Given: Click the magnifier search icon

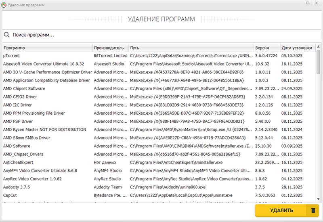Looking at the screenshot, I should [7, 35].
